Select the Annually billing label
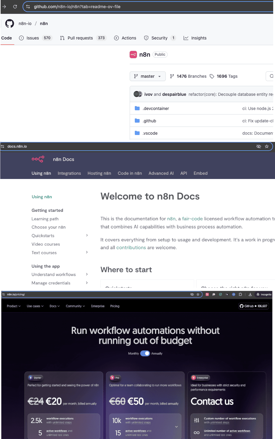Screen dimensions: 275x439 tap(157, 353)
